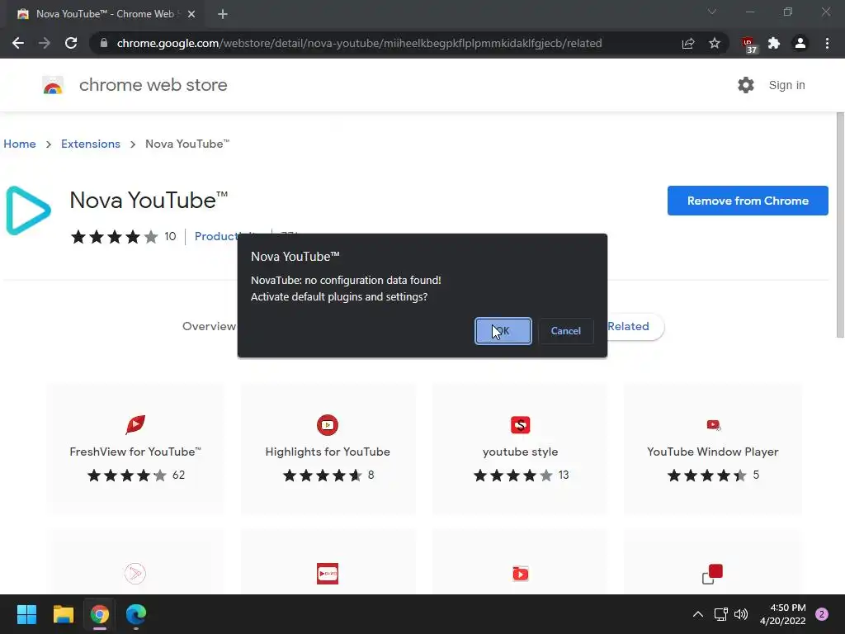Switch to the Related tab
This screenshot has height=634, width=845.
point(628,326)
